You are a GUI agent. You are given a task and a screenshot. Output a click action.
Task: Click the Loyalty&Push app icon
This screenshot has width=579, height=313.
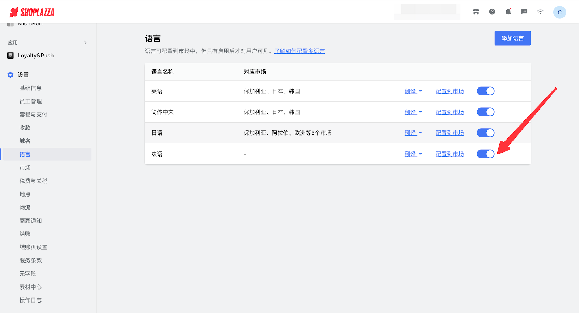click(10, 55)
